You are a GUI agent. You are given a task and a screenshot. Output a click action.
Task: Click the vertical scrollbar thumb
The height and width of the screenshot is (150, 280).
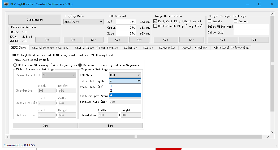(272, 63)
